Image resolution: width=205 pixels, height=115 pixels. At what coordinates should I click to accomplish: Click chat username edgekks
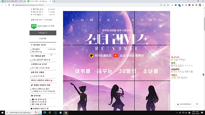(175, 69)
